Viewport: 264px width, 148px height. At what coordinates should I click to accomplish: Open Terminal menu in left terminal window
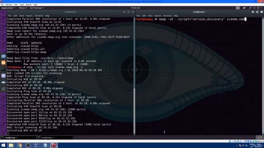(39, 16)
